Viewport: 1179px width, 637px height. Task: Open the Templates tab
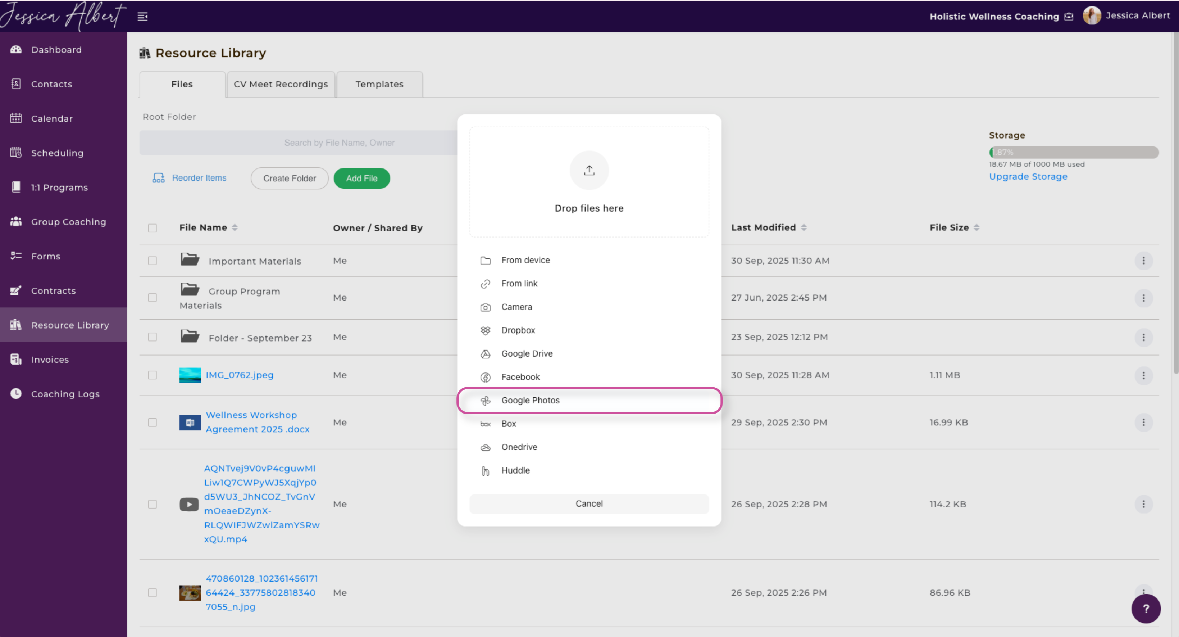point(379,84)
